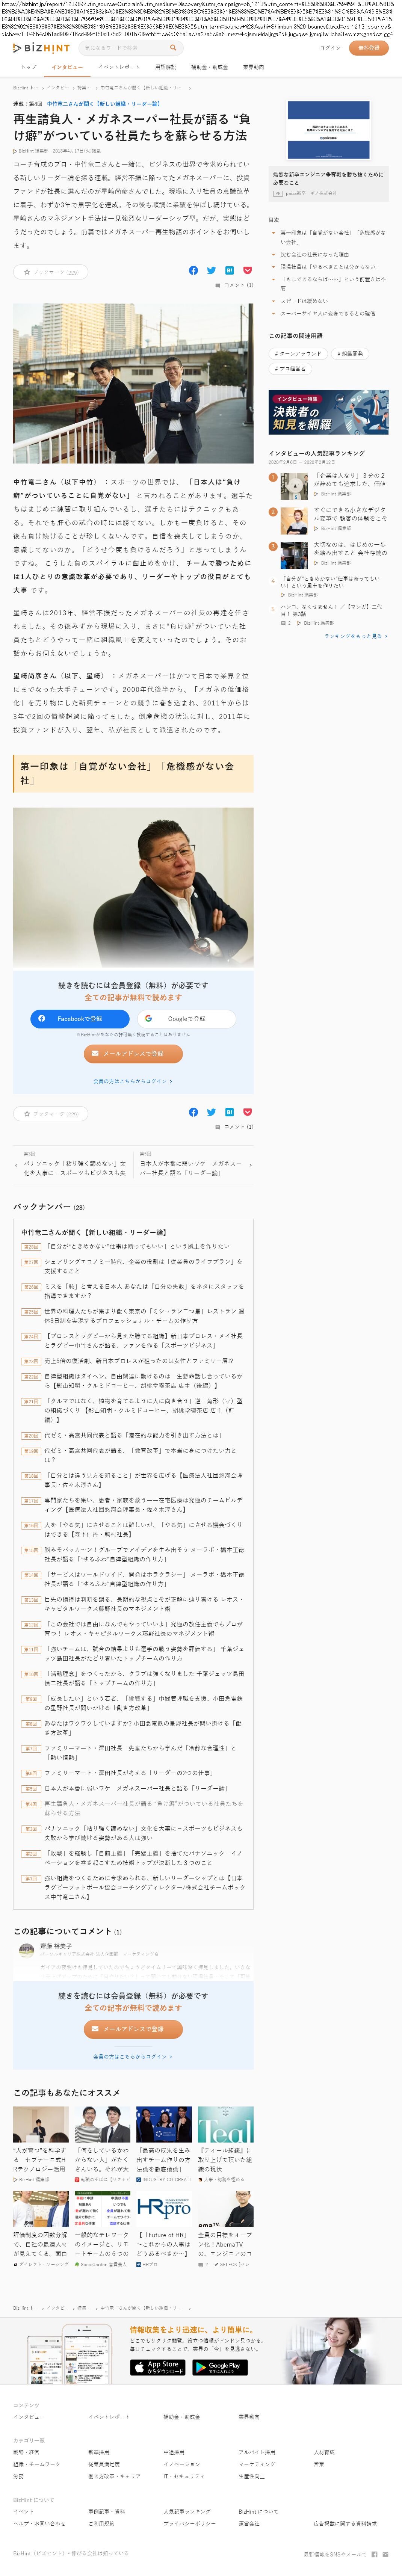The width and height of the screenshot is (402, 2576).
Task: Click the top コメント (1) link
Action: (x=234, y=285)
